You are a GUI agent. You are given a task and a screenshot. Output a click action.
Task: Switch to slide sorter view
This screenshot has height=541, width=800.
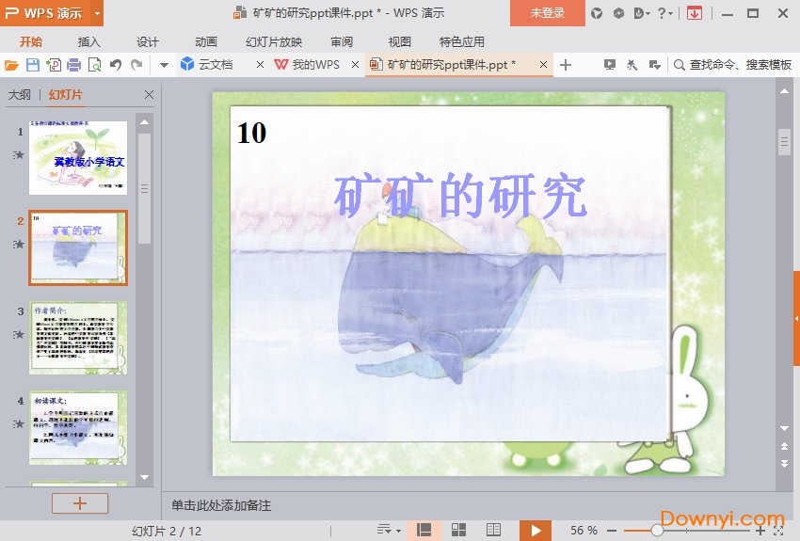458,530
